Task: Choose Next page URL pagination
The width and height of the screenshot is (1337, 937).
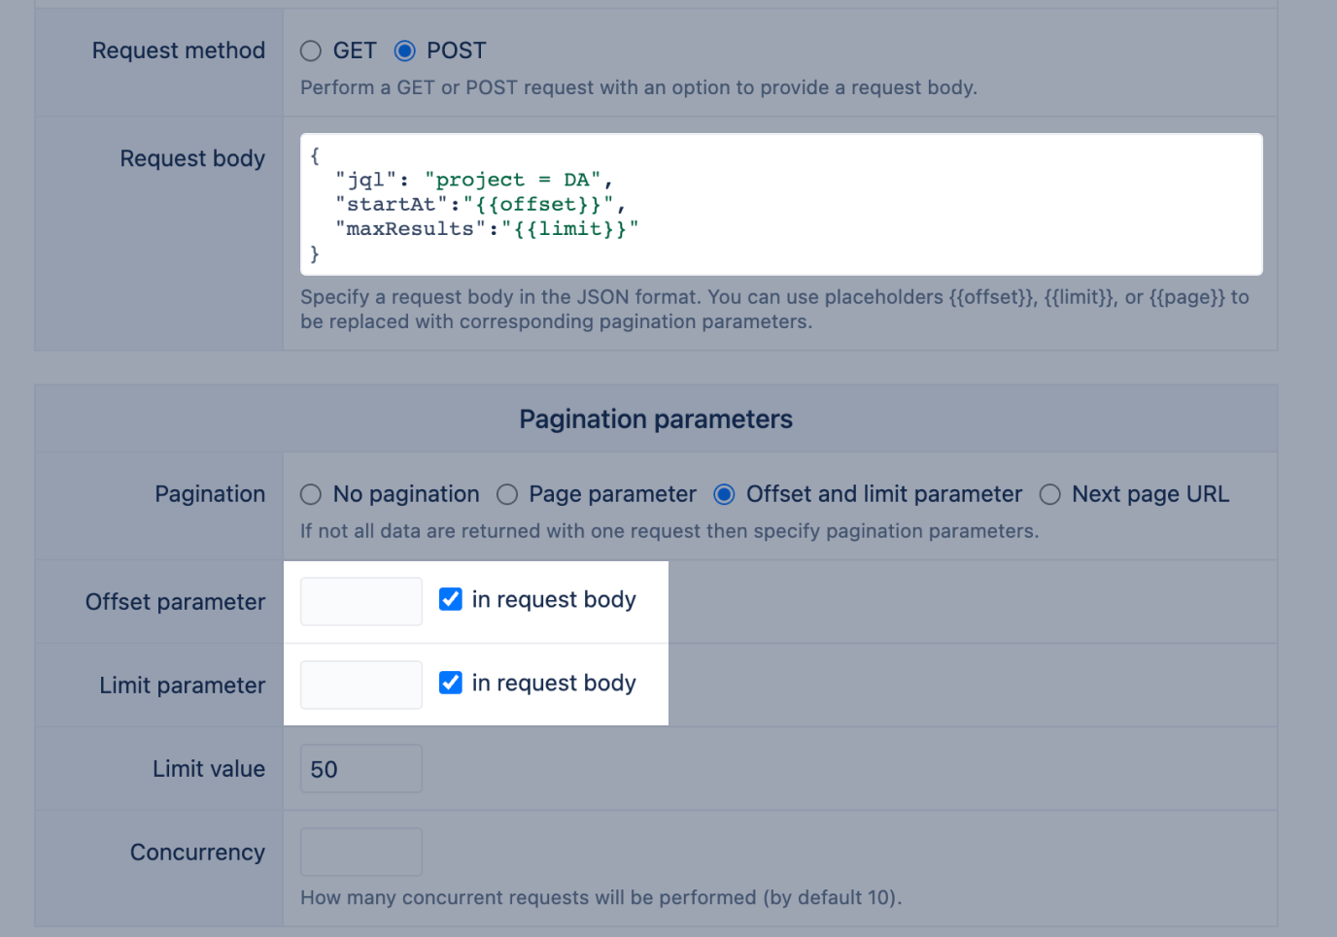Action: coord(1050,494)
